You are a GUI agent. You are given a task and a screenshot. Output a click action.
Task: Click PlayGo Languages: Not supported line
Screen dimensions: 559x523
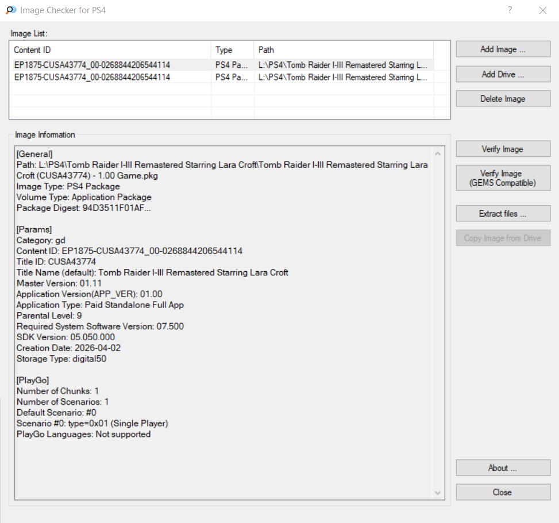(x=84, y=434)
